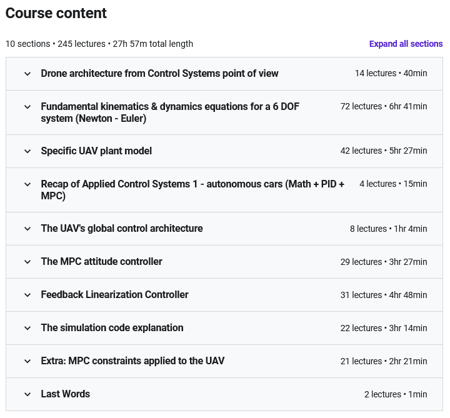Expand the simulation code explanation chevron
This screenshot has height=418, width=450.
(27, 328)
